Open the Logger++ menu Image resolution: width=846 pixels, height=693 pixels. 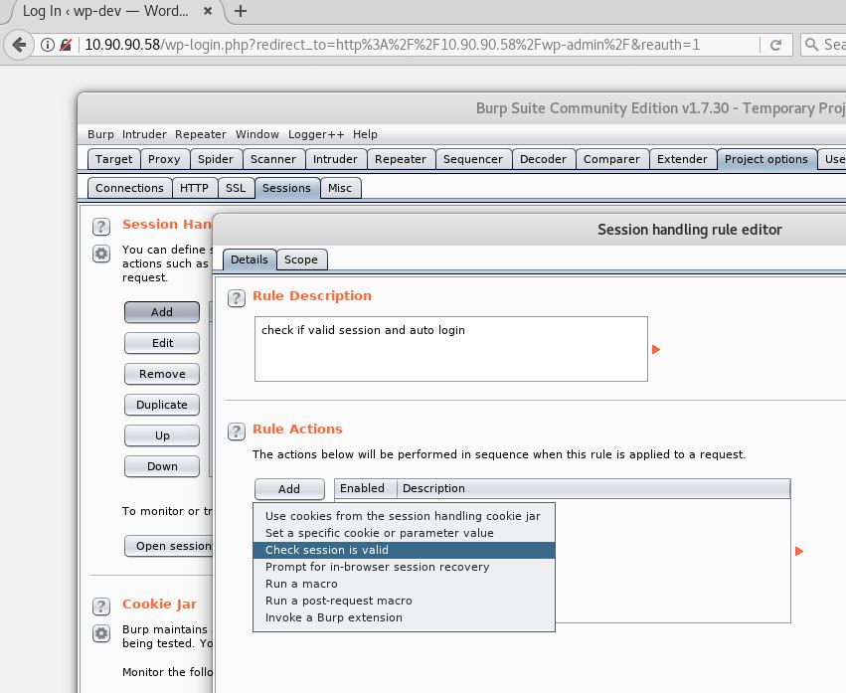tap(315, 134)
